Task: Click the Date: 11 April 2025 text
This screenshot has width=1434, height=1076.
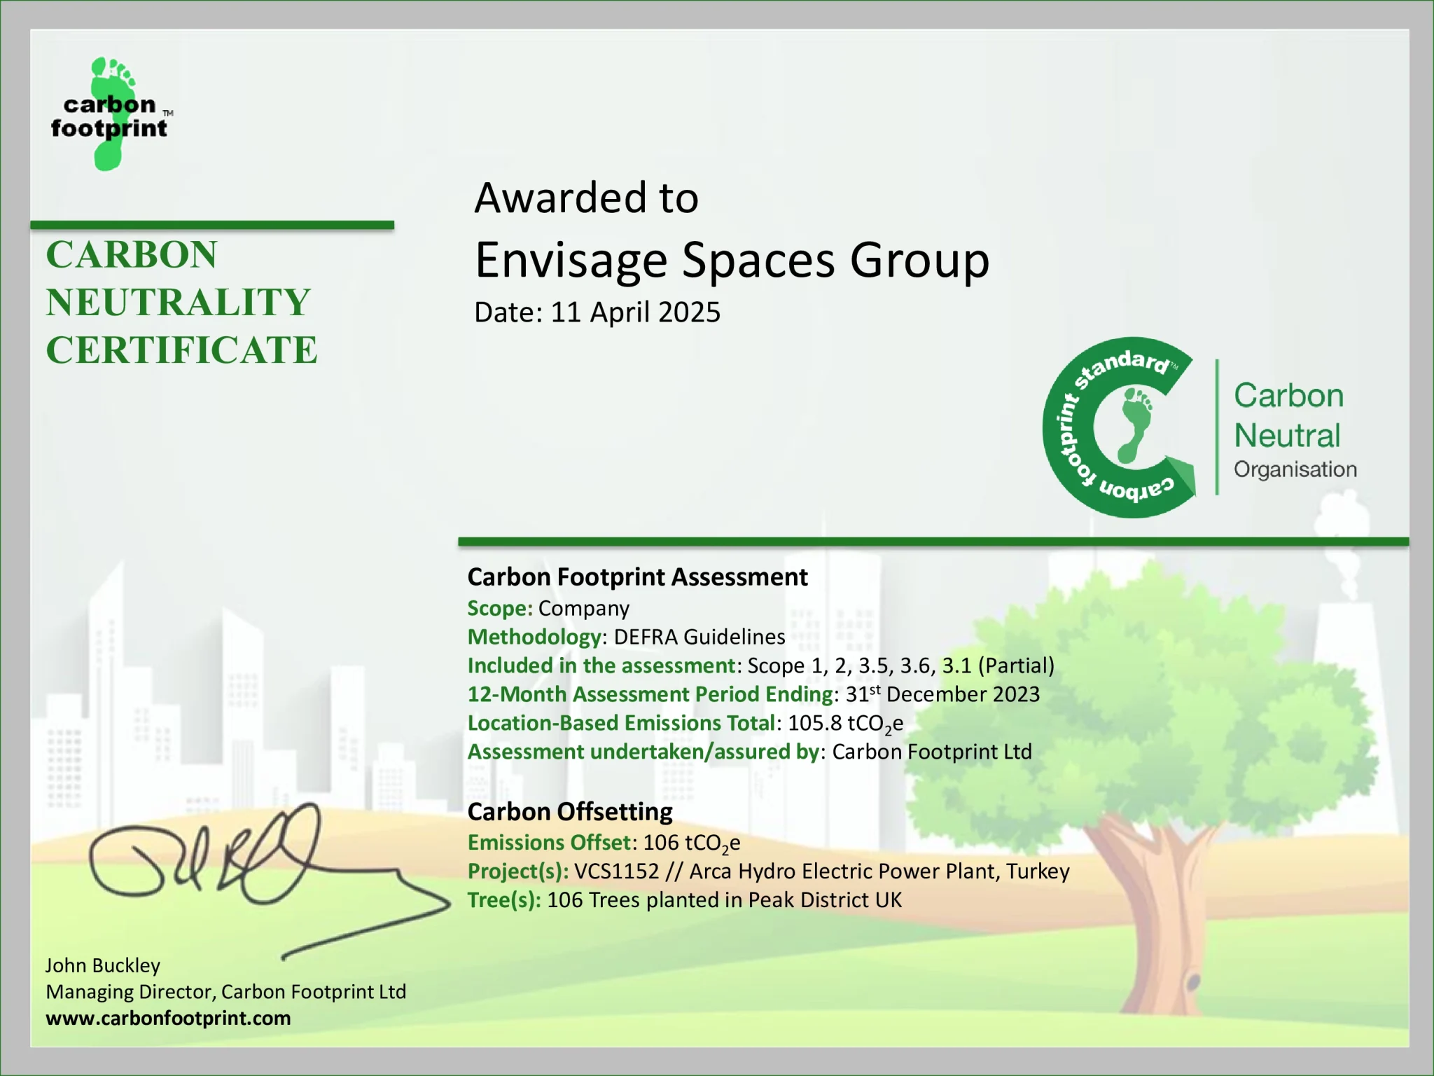Action: [x=597, y=312]
